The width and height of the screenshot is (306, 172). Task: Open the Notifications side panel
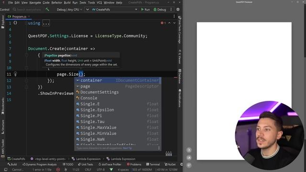180,98
